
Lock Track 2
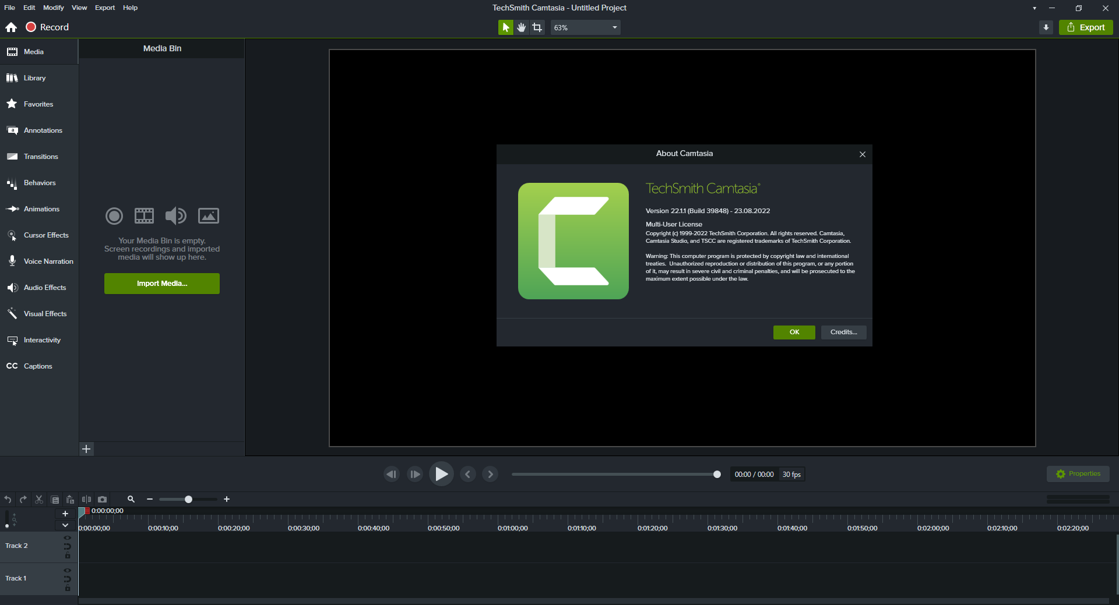point(68,556)
